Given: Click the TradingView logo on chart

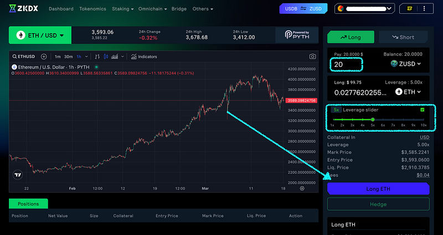Looking at the screenshot, I should tap(18, 175).
